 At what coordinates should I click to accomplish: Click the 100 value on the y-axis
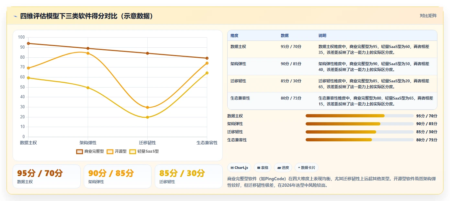pyautogui.click(x=21, y=37)
